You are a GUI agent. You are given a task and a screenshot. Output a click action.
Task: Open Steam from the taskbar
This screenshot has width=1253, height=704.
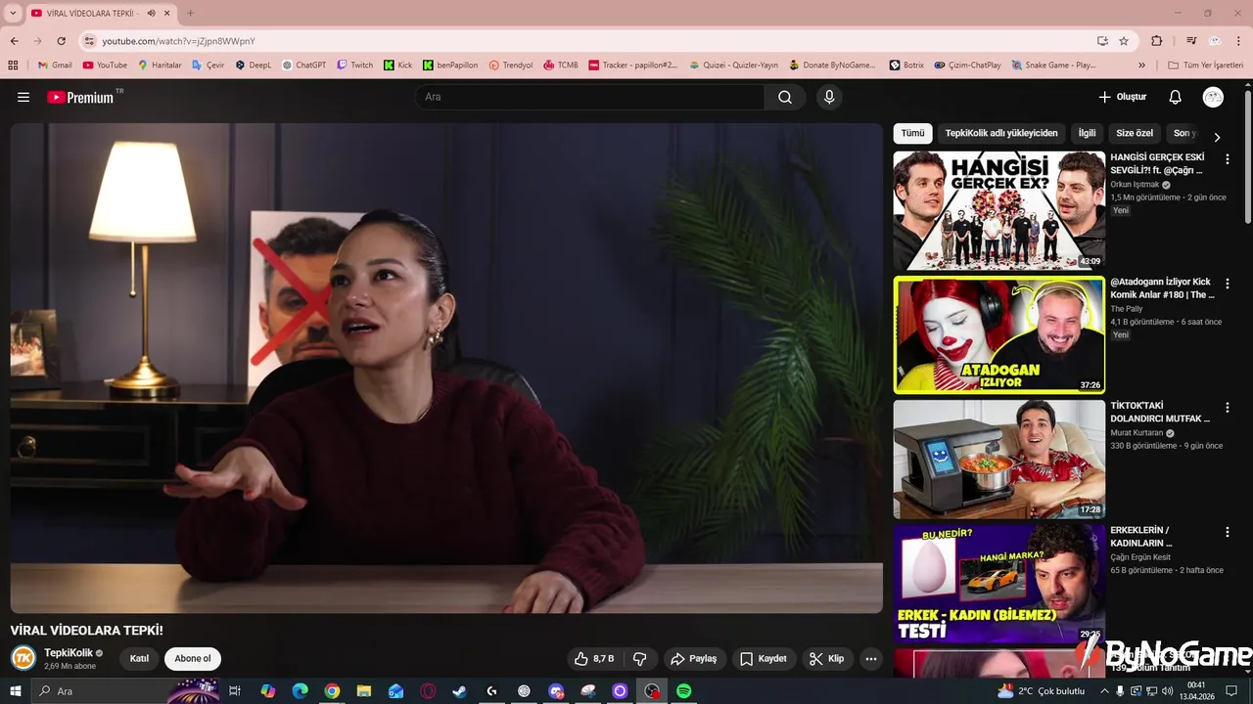click(459, 691)
